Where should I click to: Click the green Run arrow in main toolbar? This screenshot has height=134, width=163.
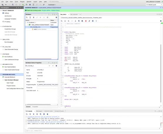pyautogui.click(x=23, y=5)
